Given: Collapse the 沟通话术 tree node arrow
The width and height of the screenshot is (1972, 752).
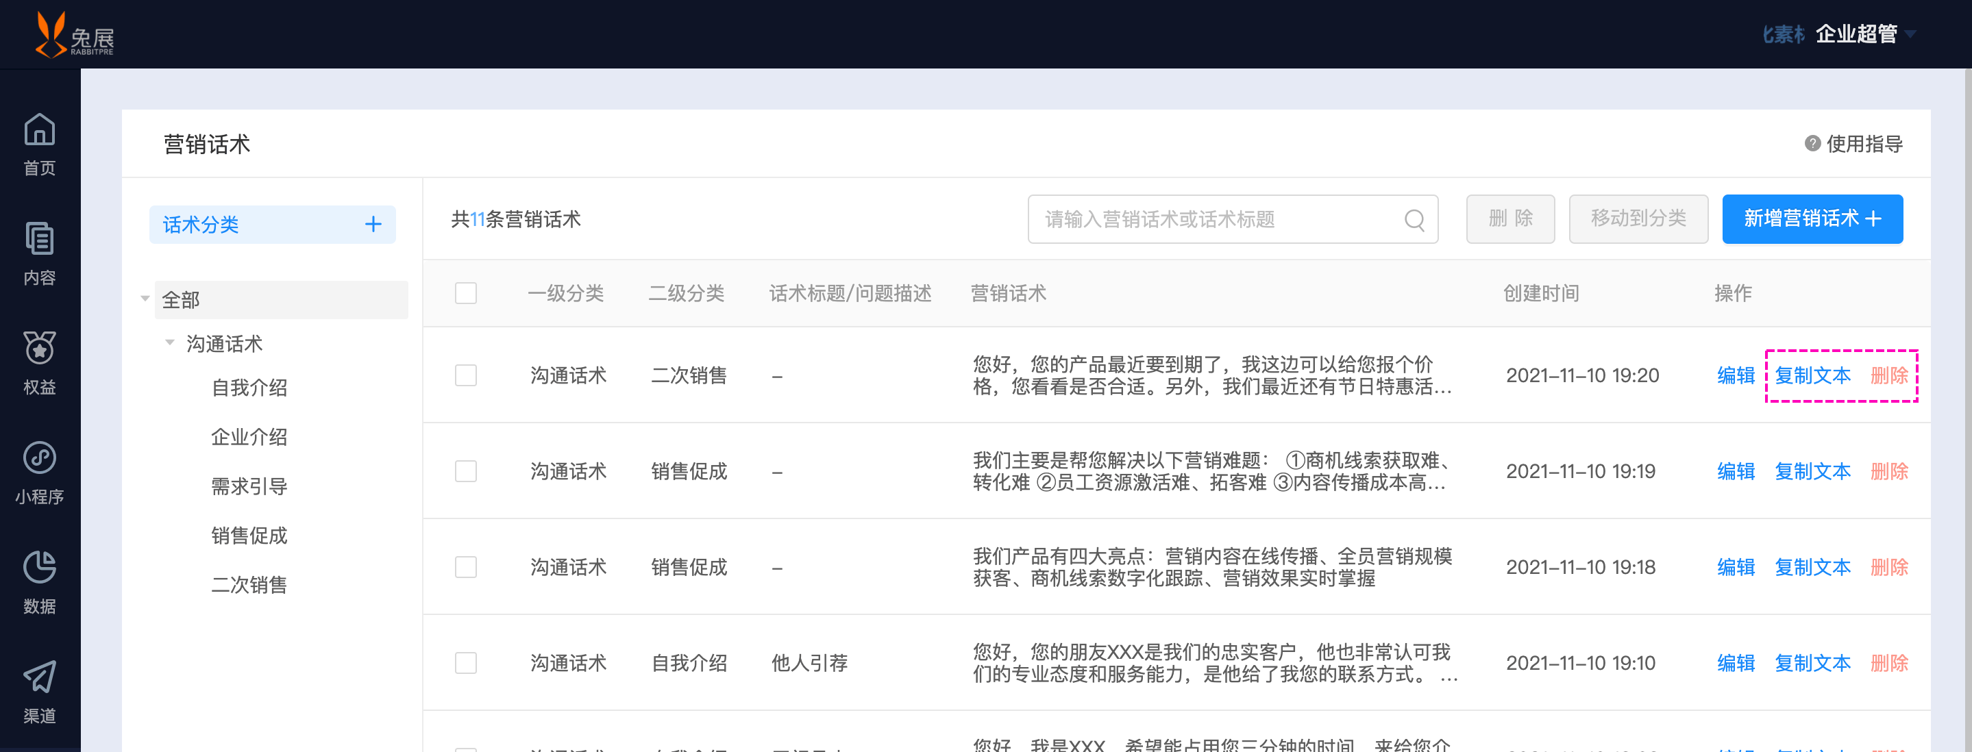Looking at the screenshot, I should click(x=169, y=342).
